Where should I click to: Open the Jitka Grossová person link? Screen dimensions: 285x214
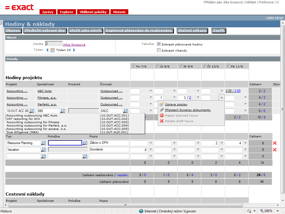pyautogui.click(x=74, y=45)
